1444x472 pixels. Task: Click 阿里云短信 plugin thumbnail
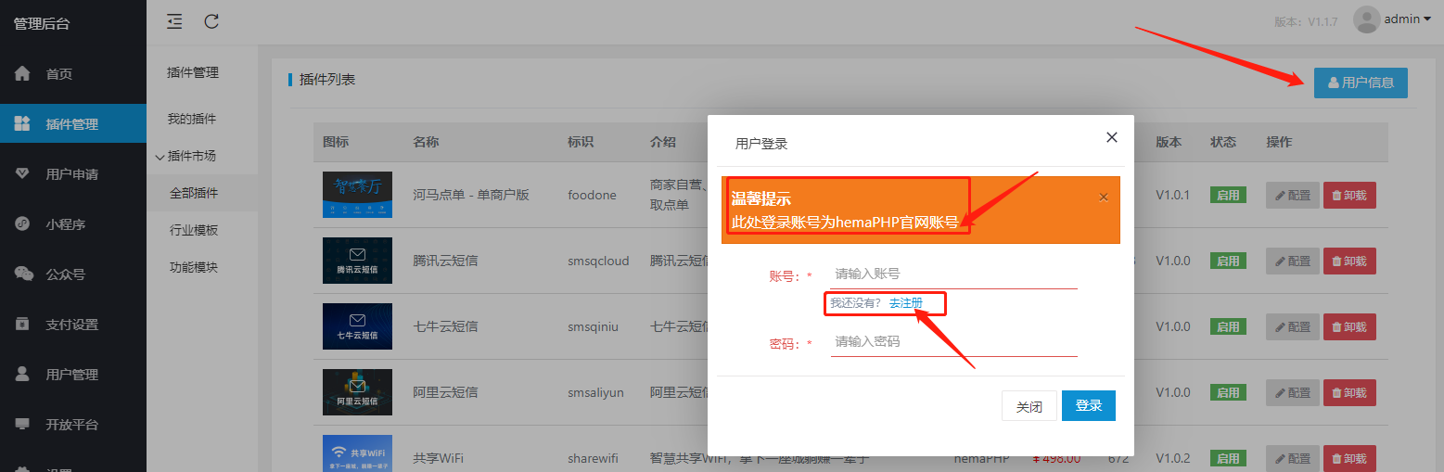357,392
